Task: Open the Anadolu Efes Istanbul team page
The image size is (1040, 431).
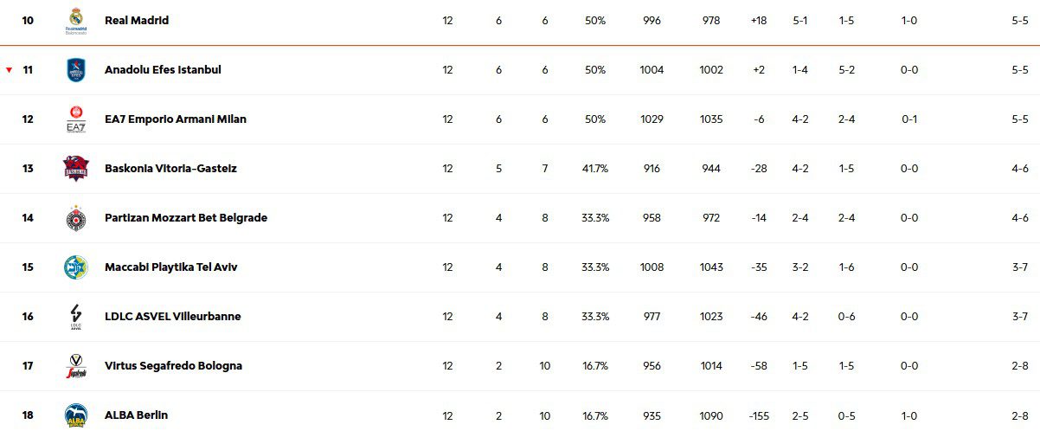Action: [163, 69]
